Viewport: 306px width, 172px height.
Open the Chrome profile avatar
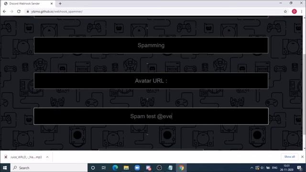click(295, 11)
